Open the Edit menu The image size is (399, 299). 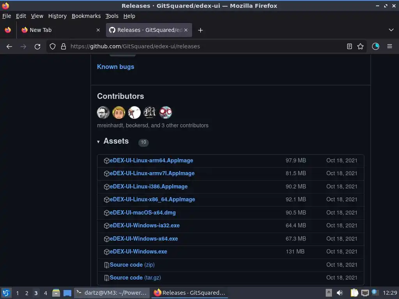(21, 16)
